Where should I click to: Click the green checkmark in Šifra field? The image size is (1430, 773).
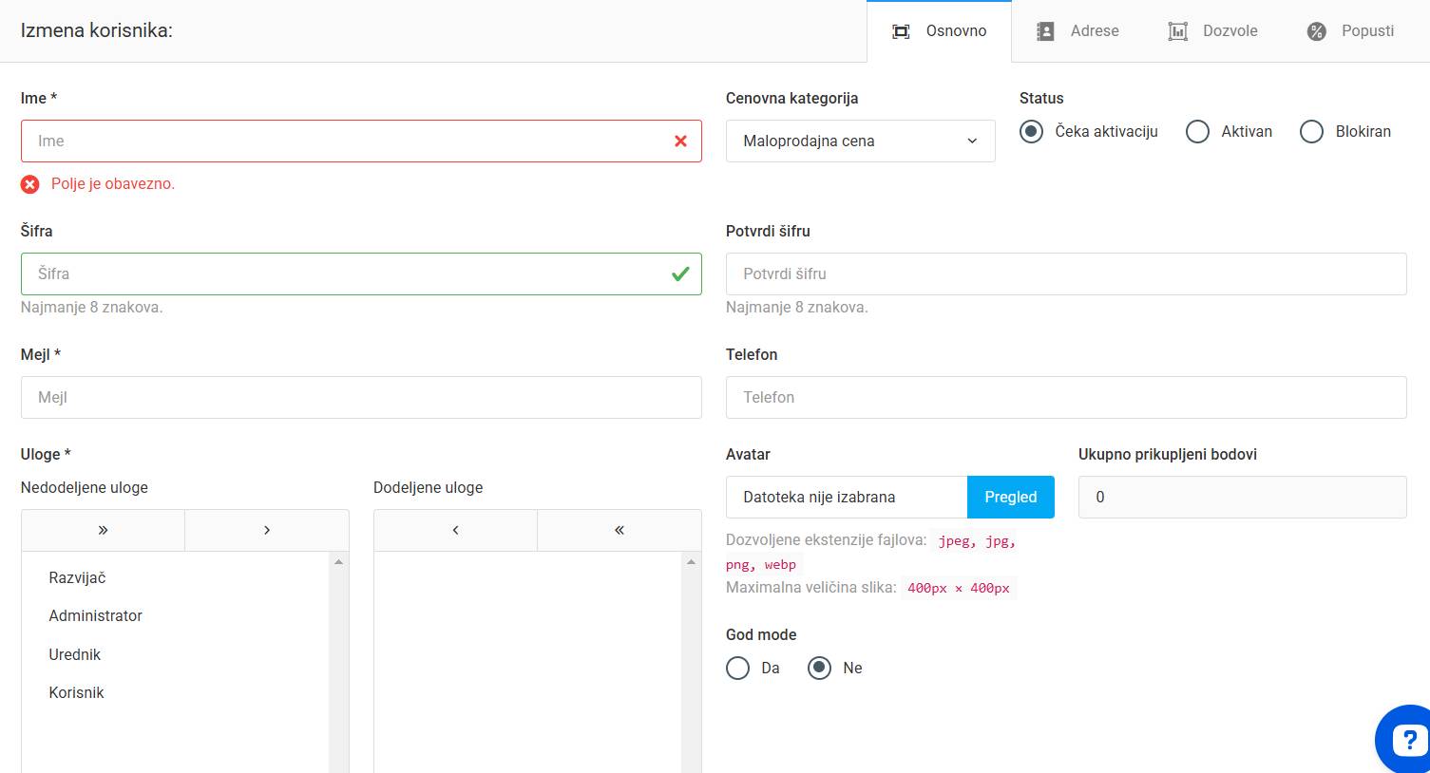pyautogui.click(x=680, y=273)
